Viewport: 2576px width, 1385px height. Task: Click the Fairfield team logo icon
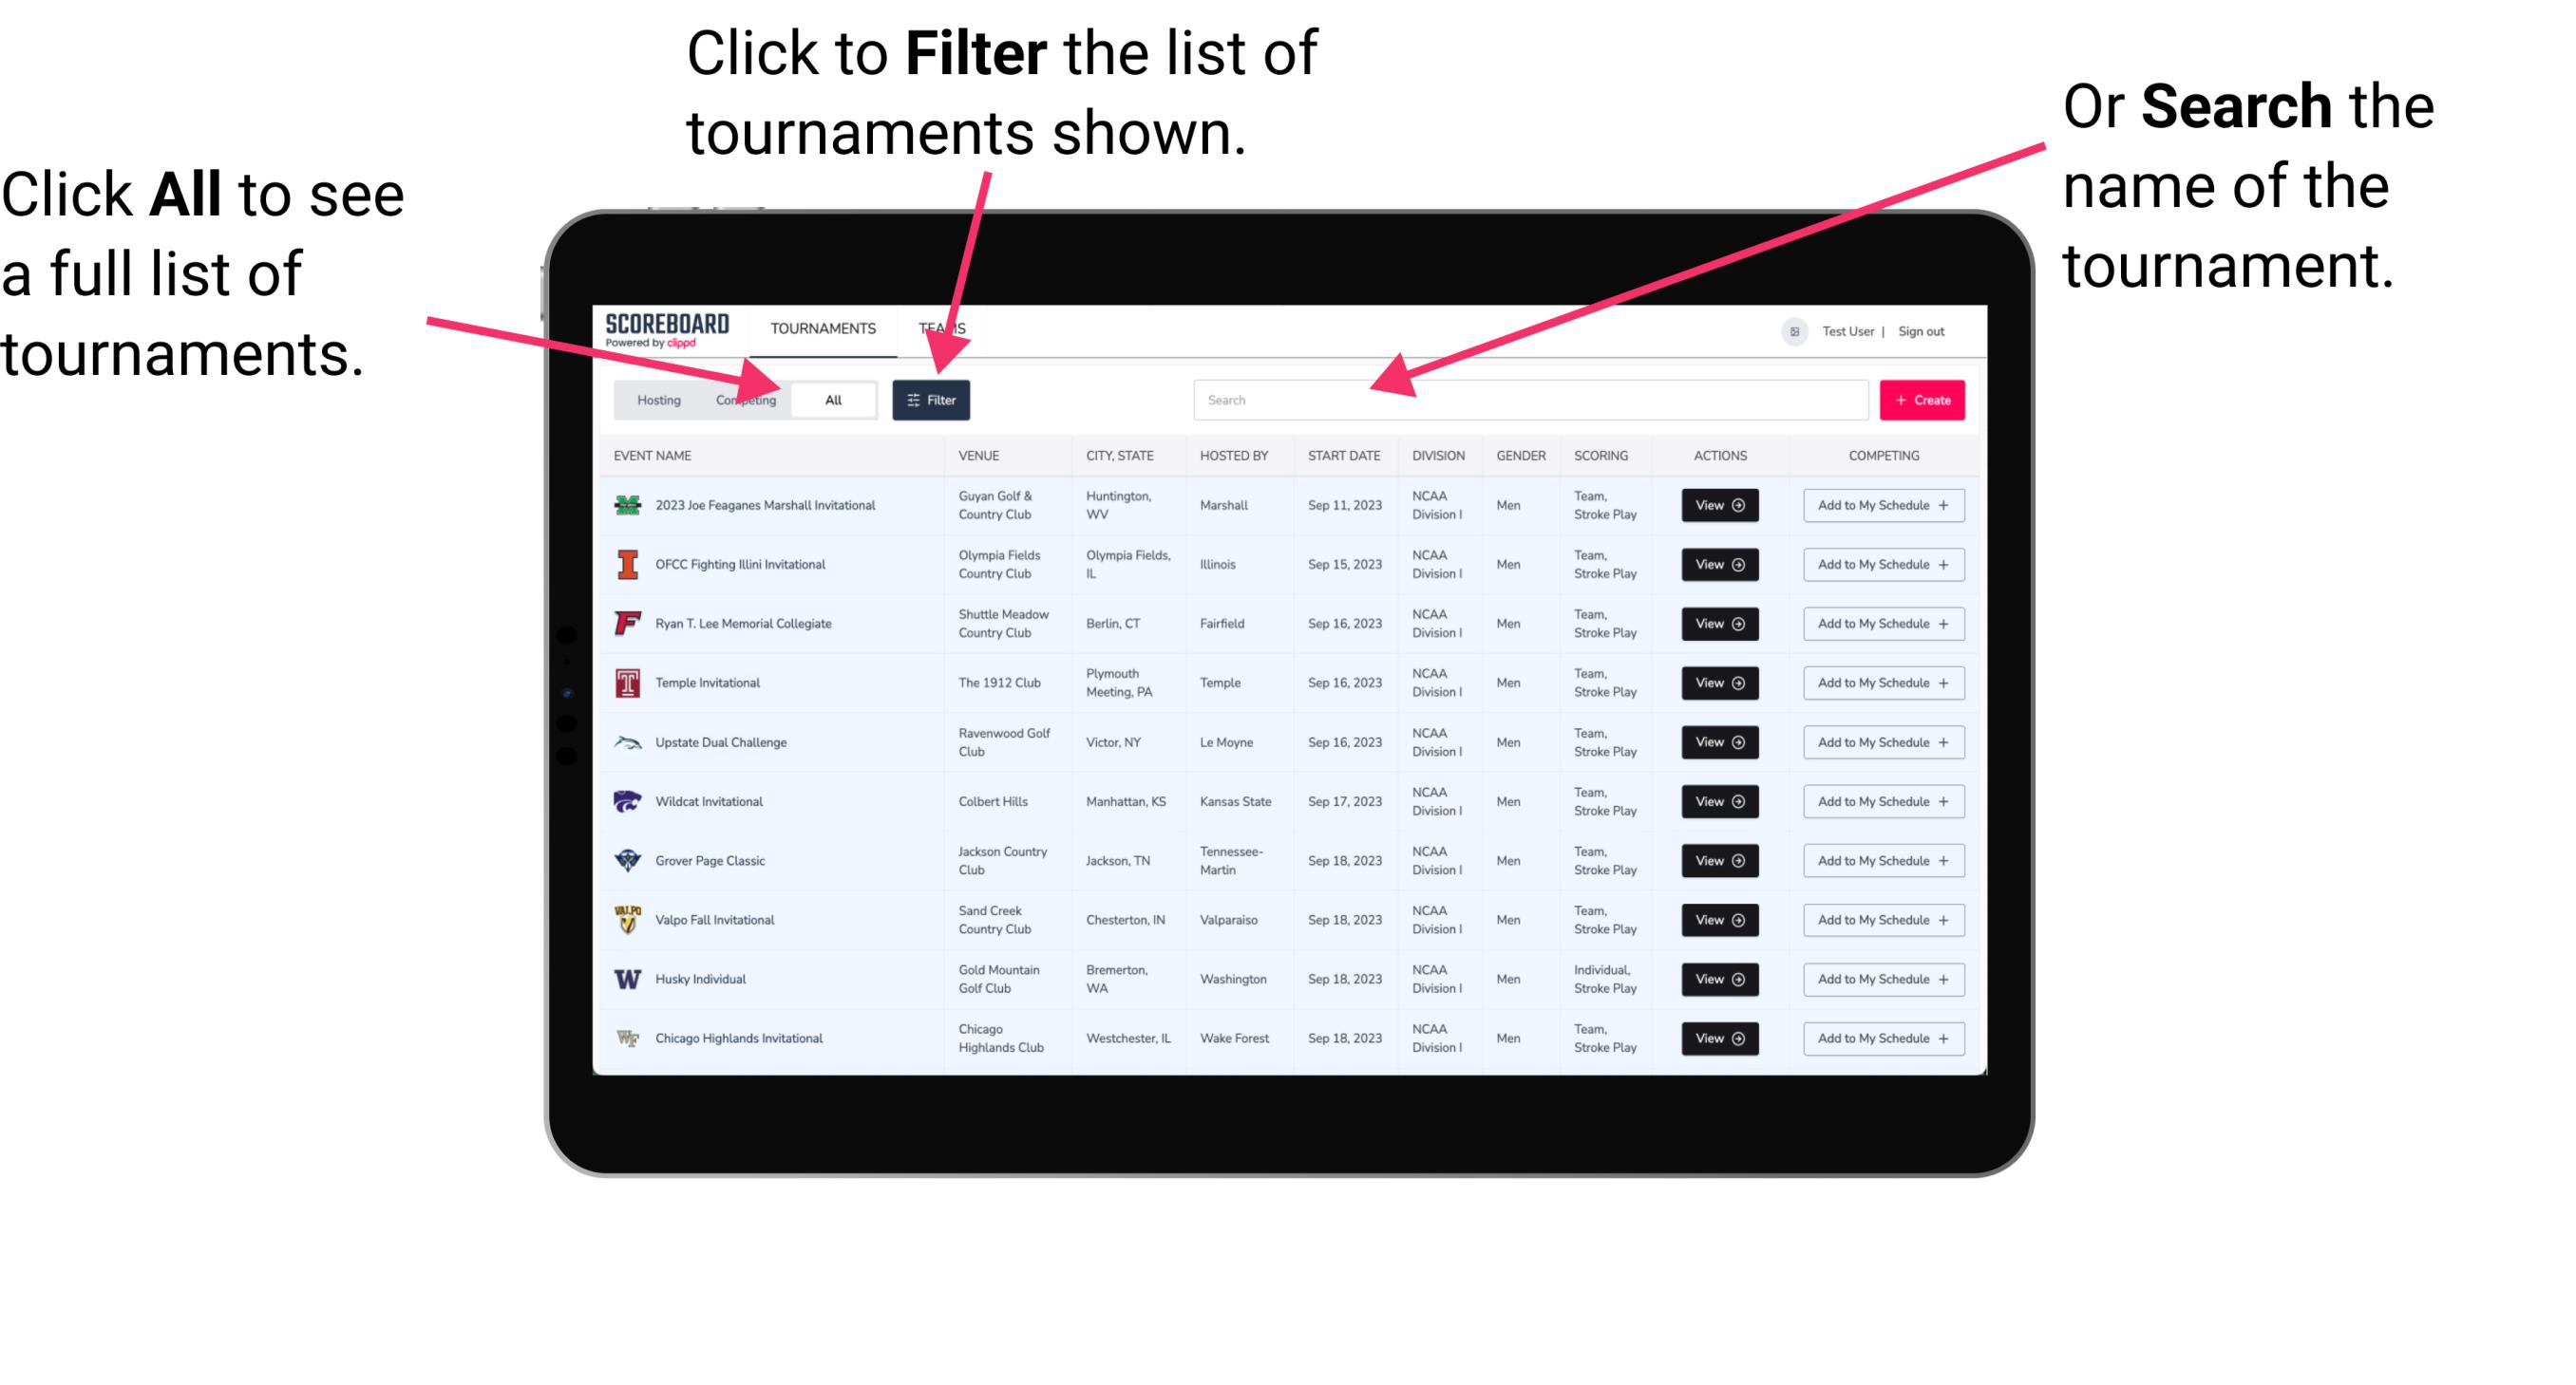click(x=624, y=623)
